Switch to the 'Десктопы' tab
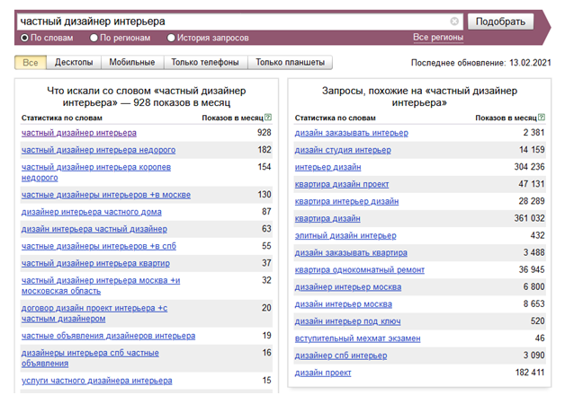565x395 pixels. (74, 63)
